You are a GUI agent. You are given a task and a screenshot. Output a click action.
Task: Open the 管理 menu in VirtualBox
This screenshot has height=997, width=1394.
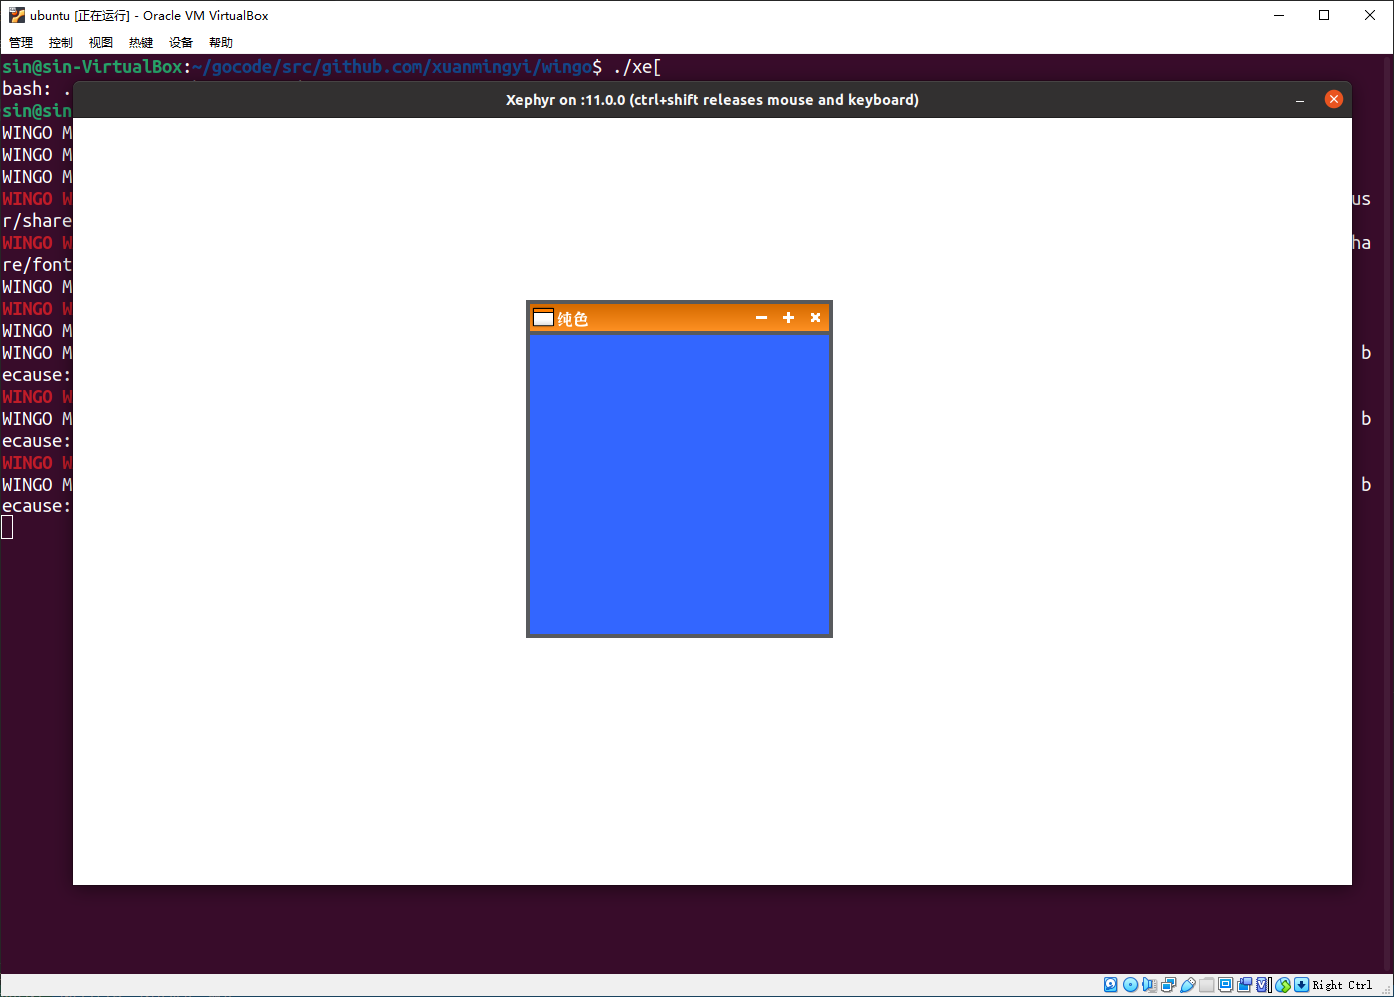[x=21, y=42]
